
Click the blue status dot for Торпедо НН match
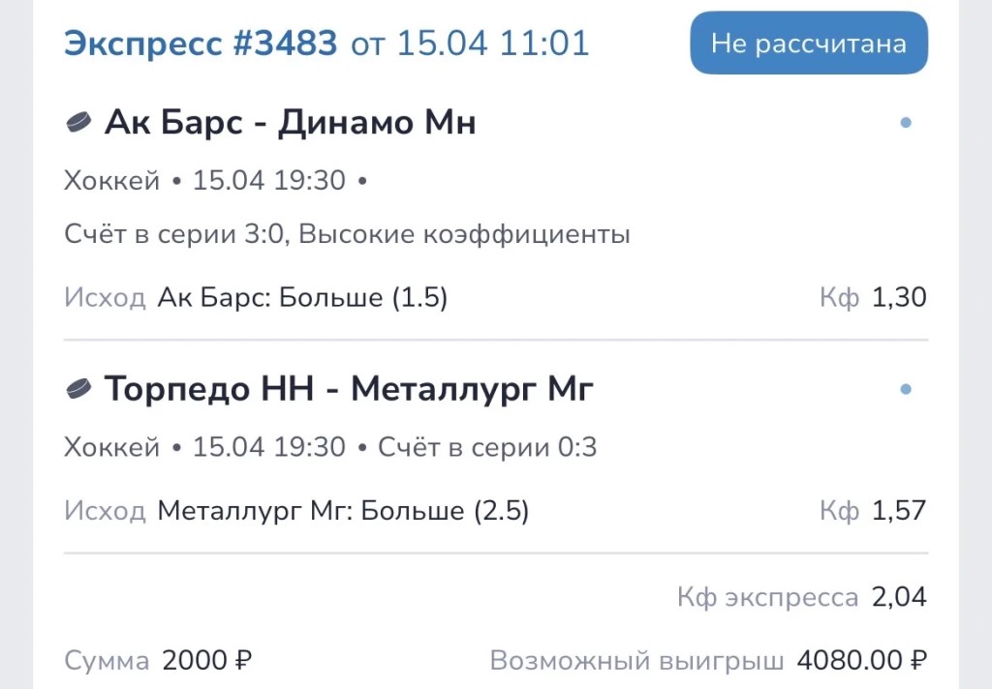(x=906, y=389)
